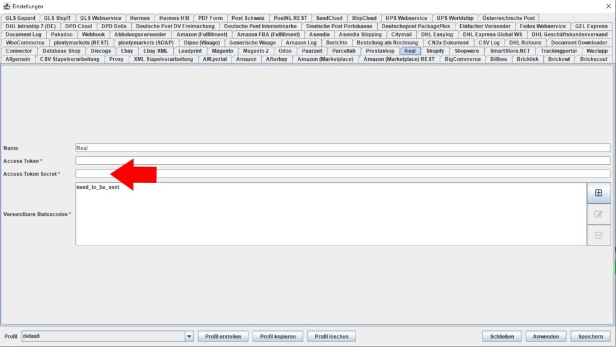Open the DPD Cloud tab

[x=78, y=26]
